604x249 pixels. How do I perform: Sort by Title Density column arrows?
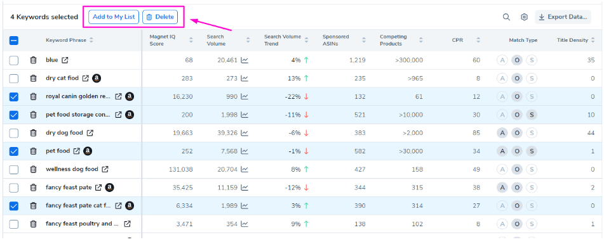pyautogui.click(x=593, y=40)
